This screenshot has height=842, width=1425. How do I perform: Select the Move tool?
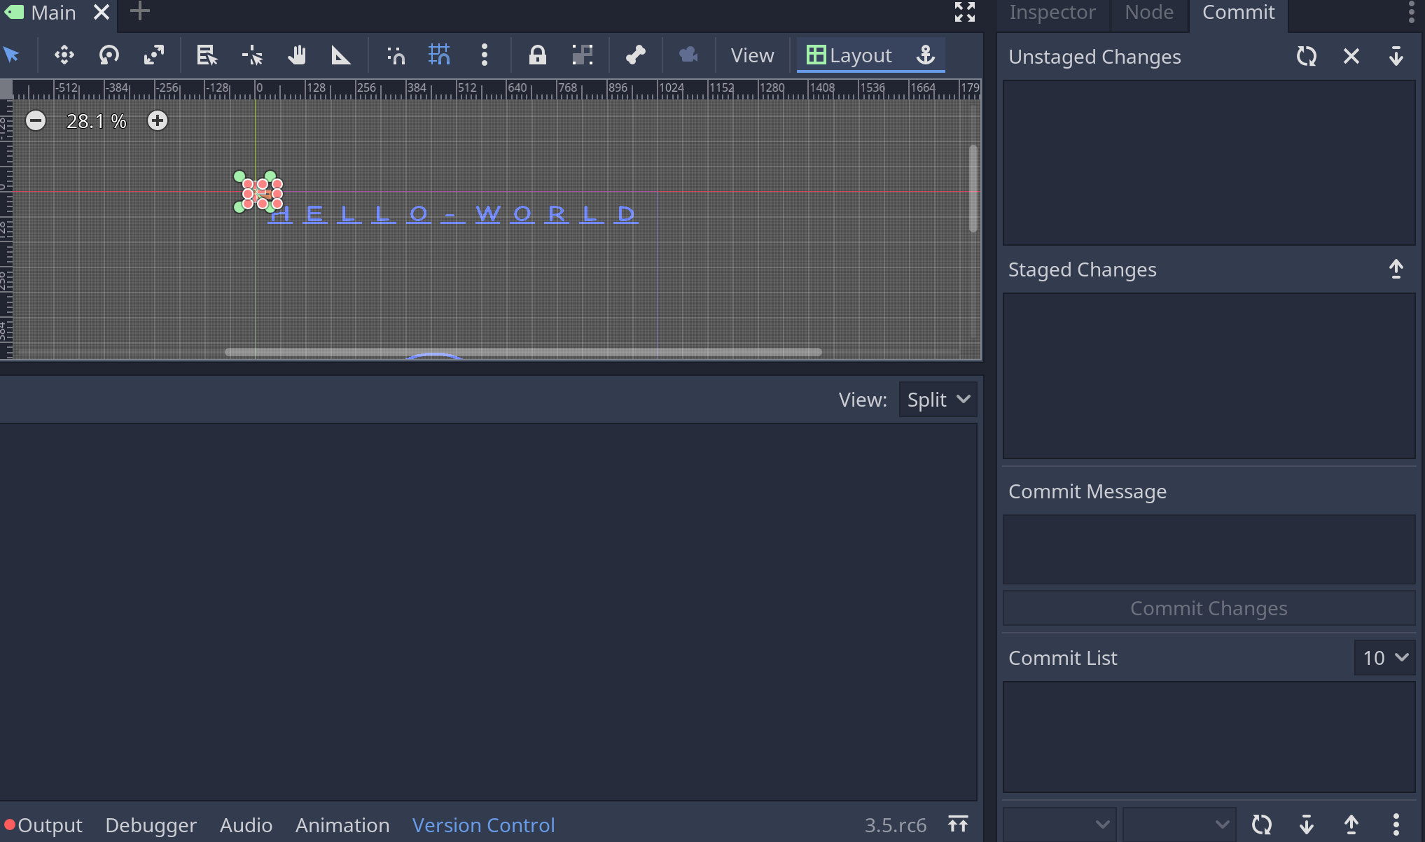coord(64,55)
